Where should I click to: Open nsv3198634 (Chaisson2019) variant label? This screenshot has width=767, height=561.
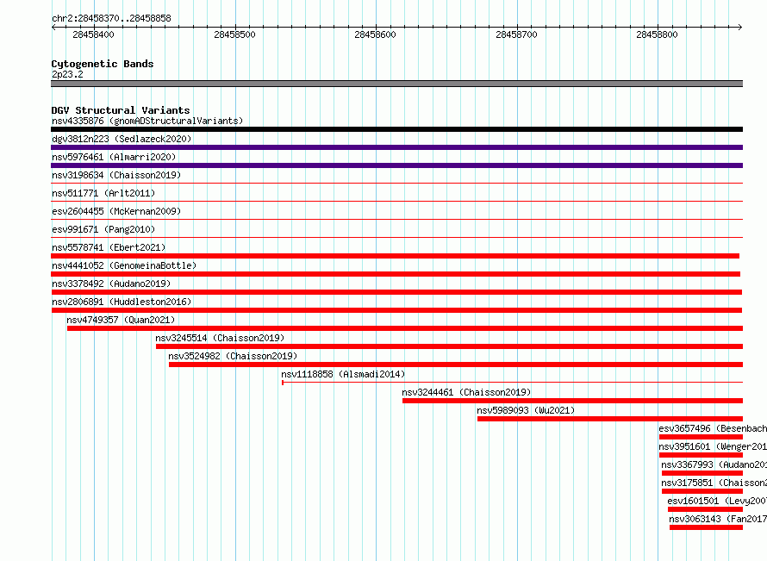[116, 175]
